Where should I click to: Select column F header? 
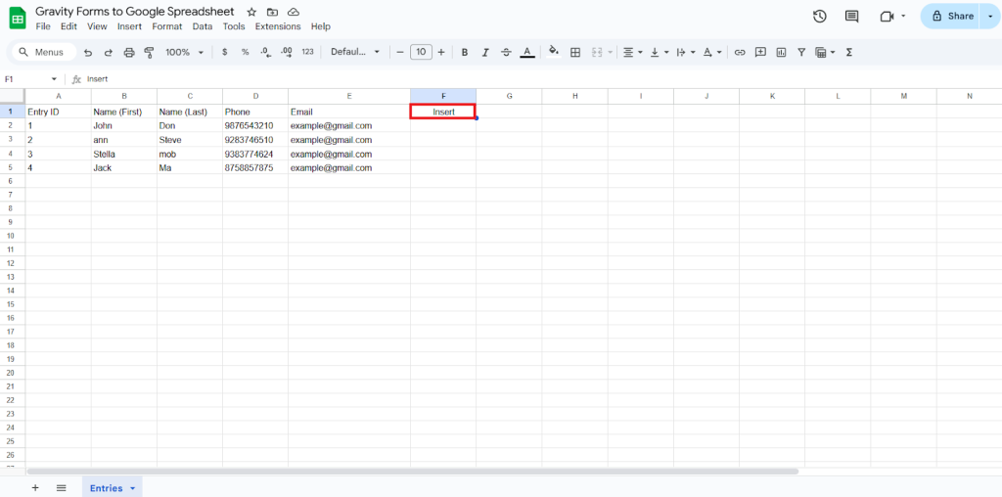tap(443, 96)
